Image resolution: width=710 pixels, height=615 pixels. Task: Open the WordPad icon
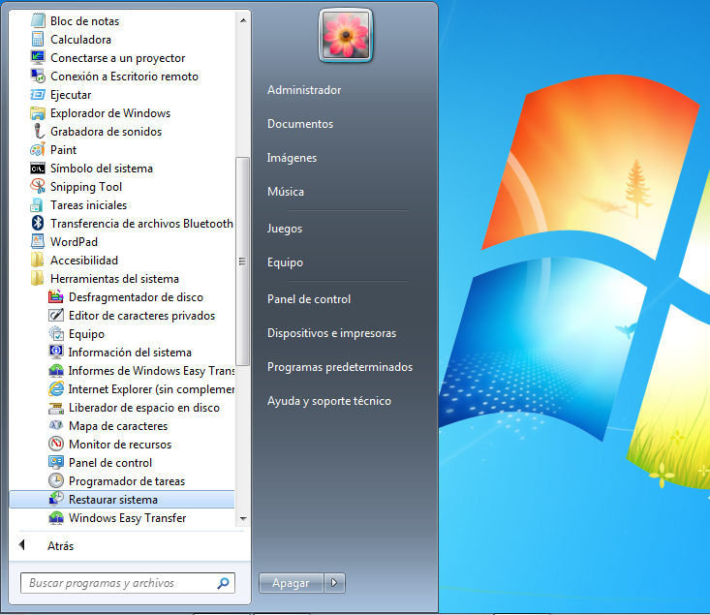tap(38, 242)
